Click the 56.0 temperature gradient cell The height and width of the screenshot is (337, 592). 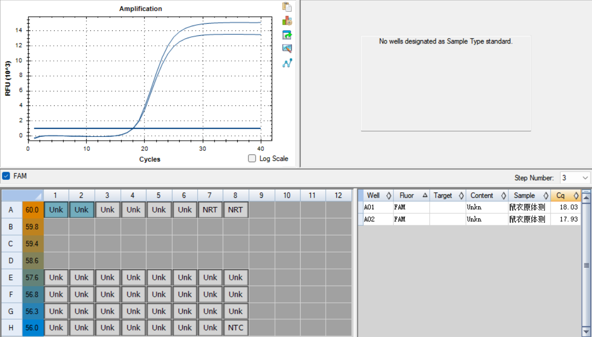32,328
